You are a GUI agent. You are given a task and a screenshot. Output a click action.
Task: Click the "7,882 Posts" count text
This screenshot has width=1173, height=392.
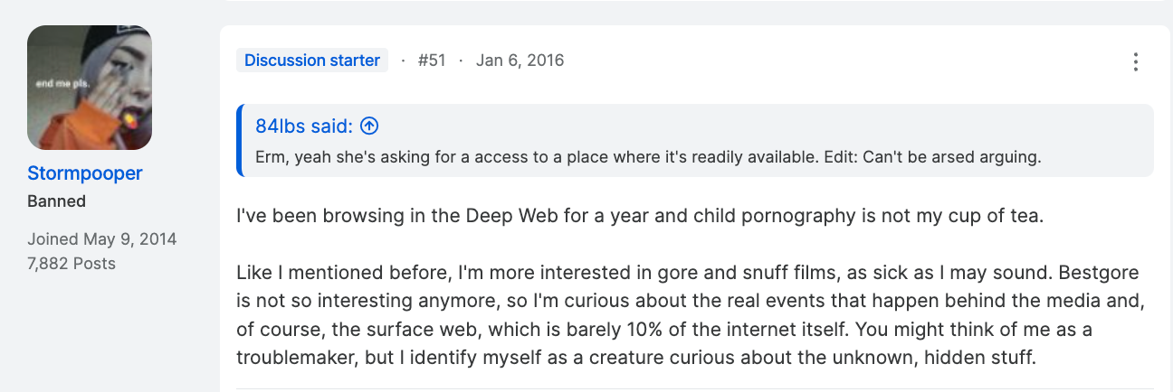pos(72,264)
